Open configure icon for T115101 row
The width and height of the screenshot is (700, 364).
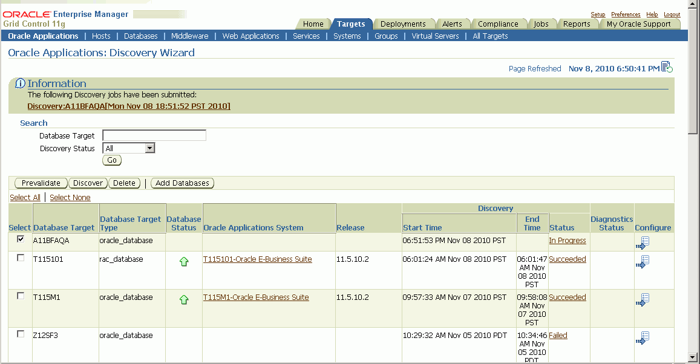pyautogui.click(x=643, y=262)
